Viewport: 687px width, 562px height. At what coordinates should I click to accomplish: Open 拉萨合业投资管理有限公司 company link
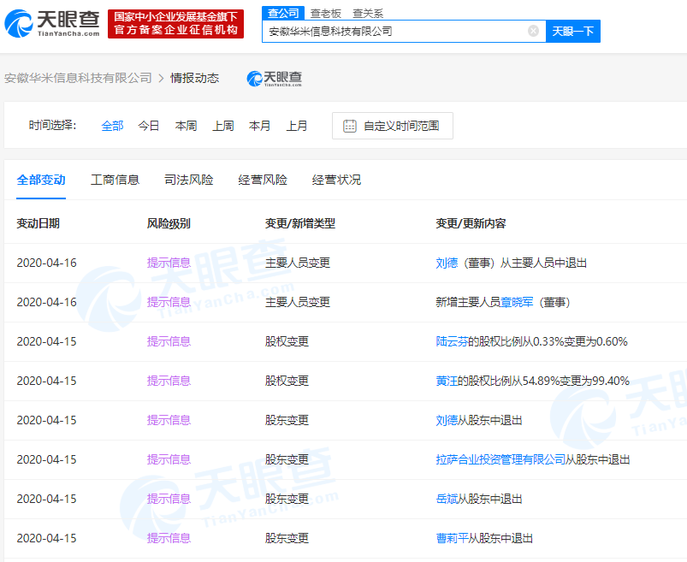coord(500,459)
